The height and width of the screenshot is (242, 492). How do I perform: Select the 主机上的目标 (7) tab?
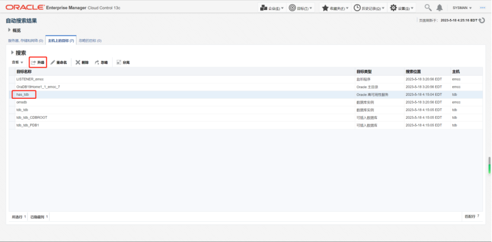61,41
